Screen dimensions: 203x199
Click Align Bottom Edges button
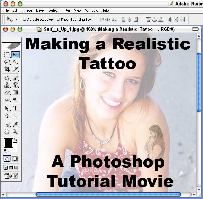click(114, 20)
